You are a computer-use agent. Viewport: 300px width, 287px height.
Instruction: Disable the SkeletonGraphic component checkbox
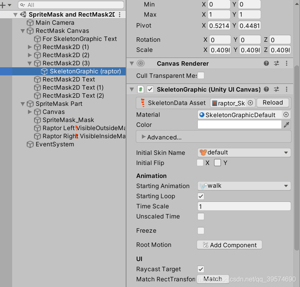[x=150, y=89]
